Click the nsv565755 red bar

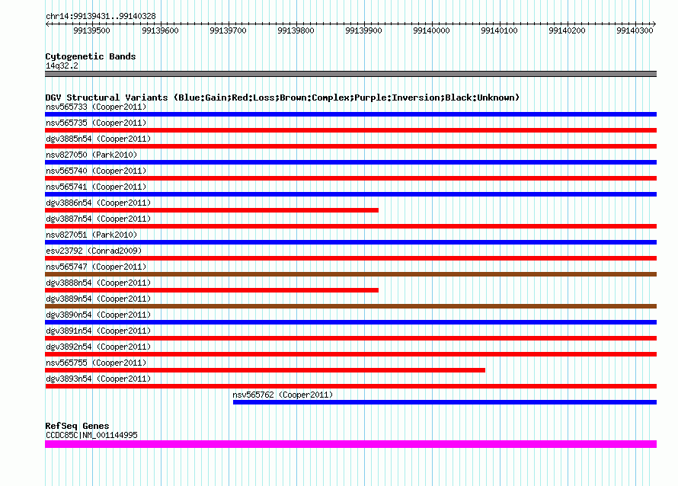[x=265, y=370]
